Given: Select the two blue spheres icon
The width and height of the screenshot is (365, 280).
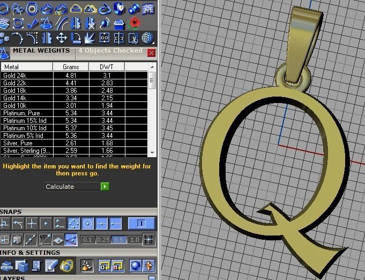Looking at the screenshot, I should point(134,9).
